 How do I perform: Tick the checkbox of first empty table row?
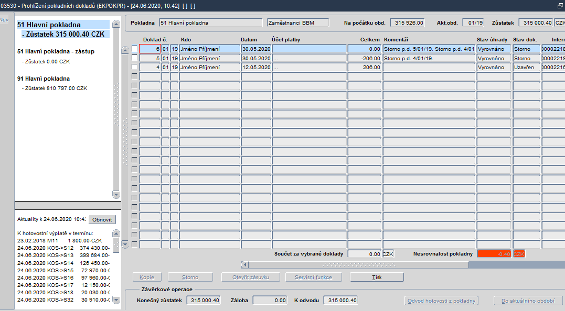(x=134, y=76)
